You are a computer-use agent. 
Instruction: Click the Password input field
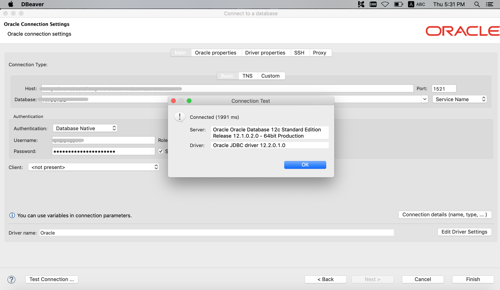[x=103, y=151]
